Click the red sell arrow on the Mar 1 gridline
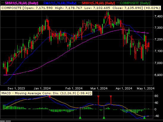The width and height of the screenshot is (163, 122). [98, 97]
